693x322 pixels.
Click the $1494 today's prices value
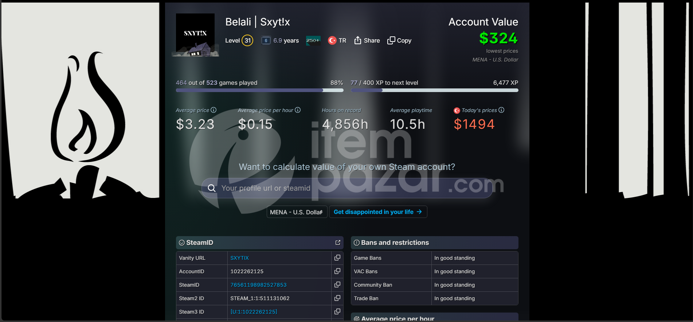474,124
